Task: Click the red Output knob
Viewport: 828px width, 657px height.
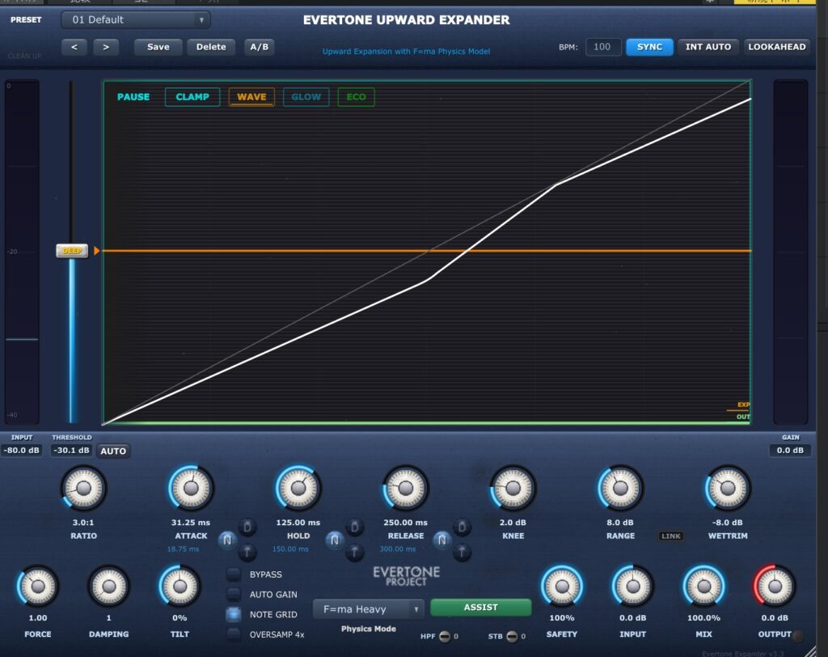Action: pyautogui.click(x=775, y=586)
